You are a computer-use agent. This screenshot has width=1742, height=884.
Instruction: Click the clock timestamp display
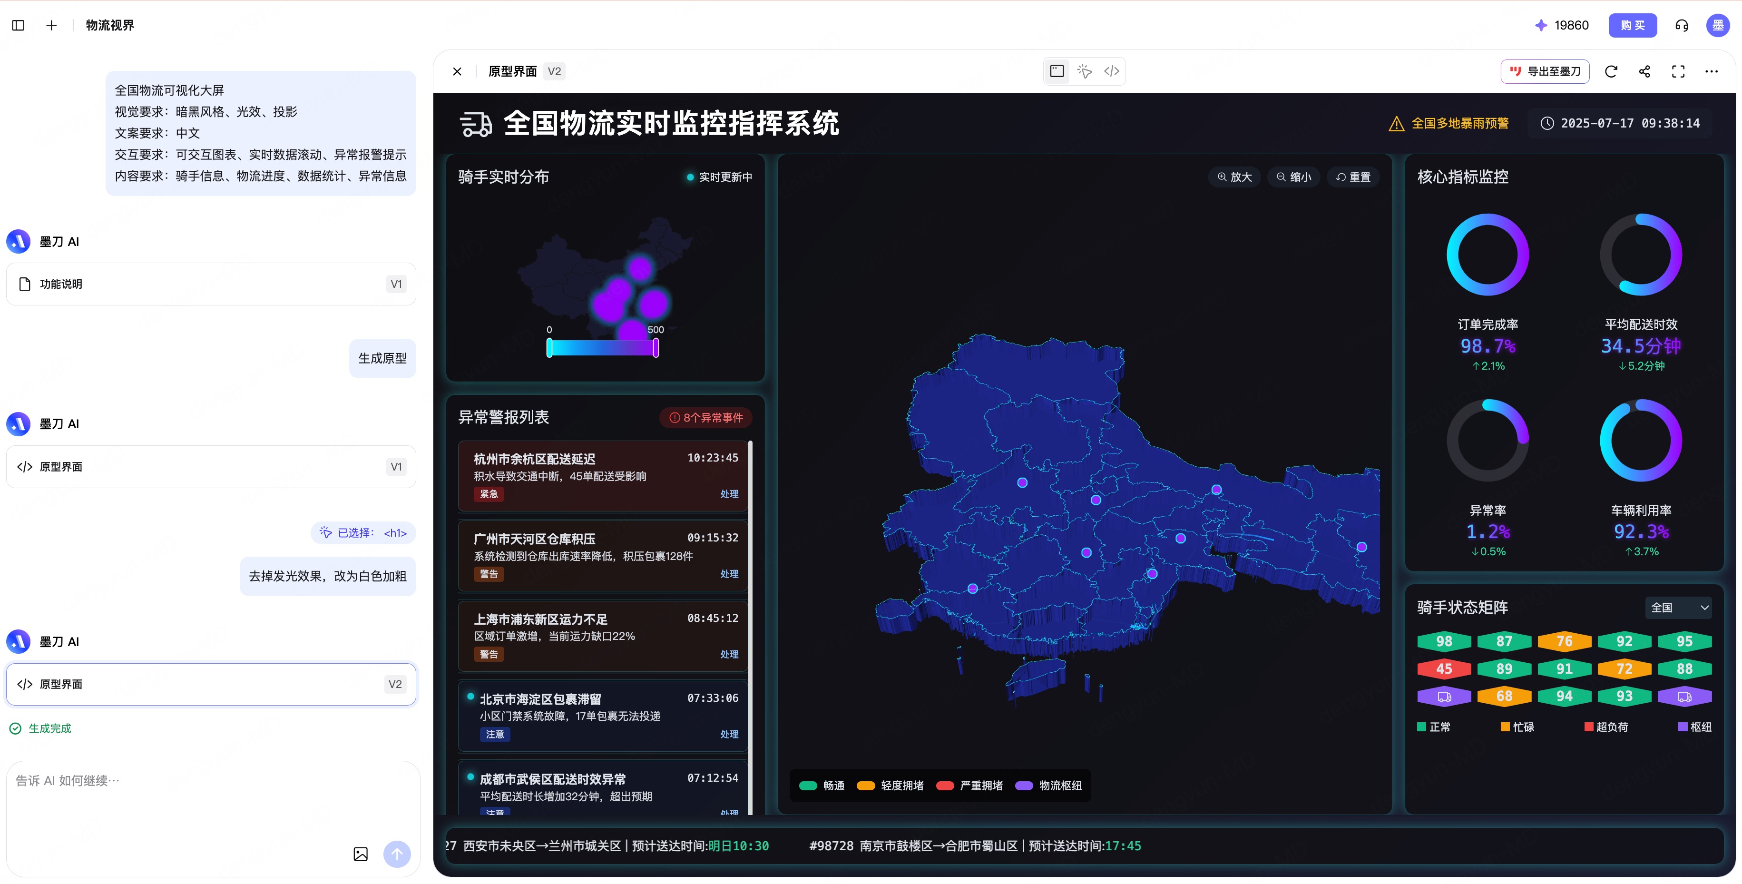(1620, 123)
